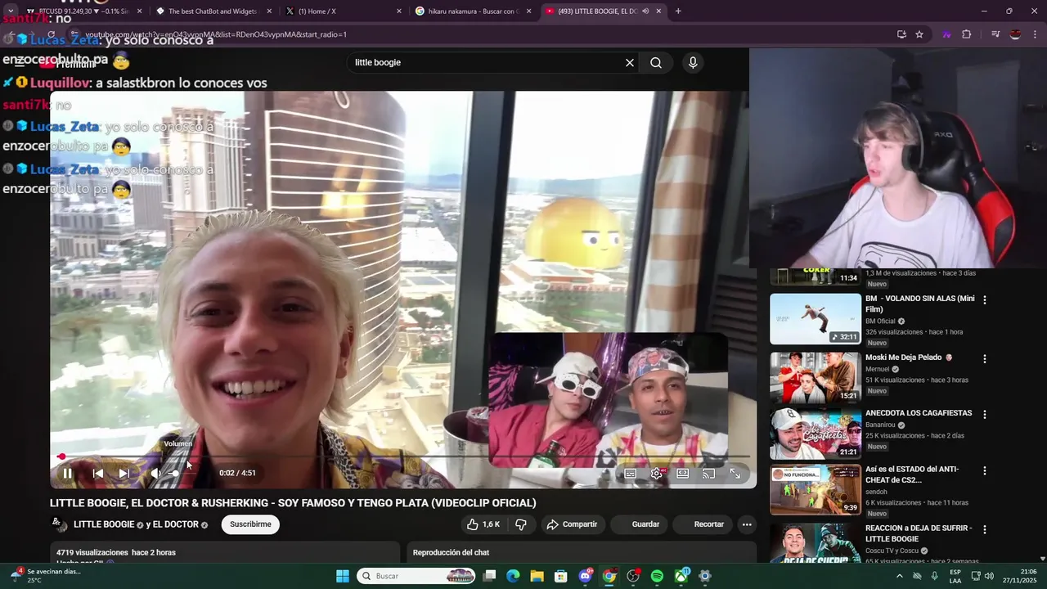Go to the previous video in the player
Viewport: 1047px width, 589px height.
(98, 473)
